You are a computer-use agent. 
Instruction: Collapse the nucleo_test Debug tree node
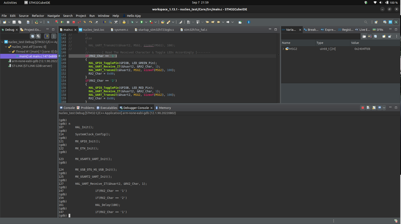tap(2, 42)
